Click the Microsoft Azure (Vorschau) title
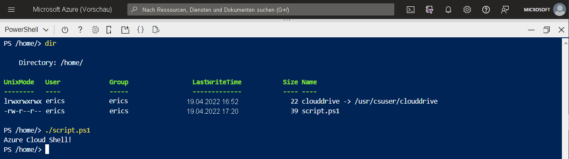Screen dimensions: 569x159 tap(72, 10)
